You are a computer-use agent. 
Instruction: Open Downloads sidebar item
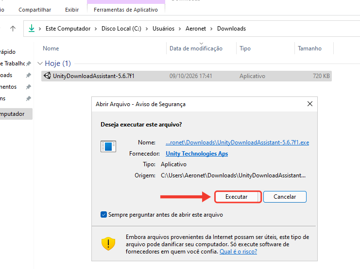6,75
